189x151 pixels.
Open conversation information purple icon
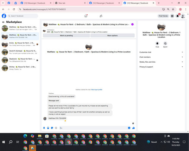(132, 24)
